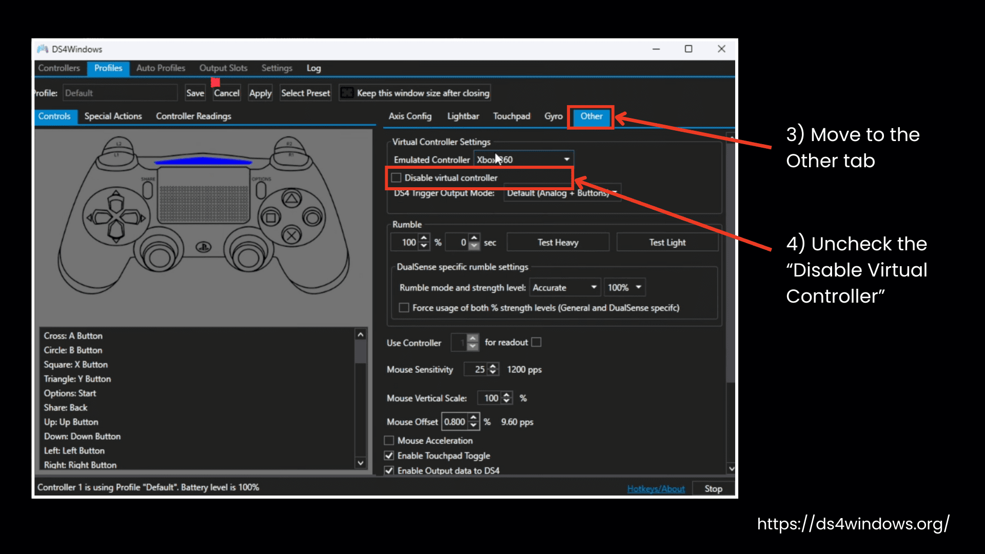Click scroll down arrow in button mapping list
Image resolution: width=985 pixels, height=554 pixels.
click(x=361, y=463)
